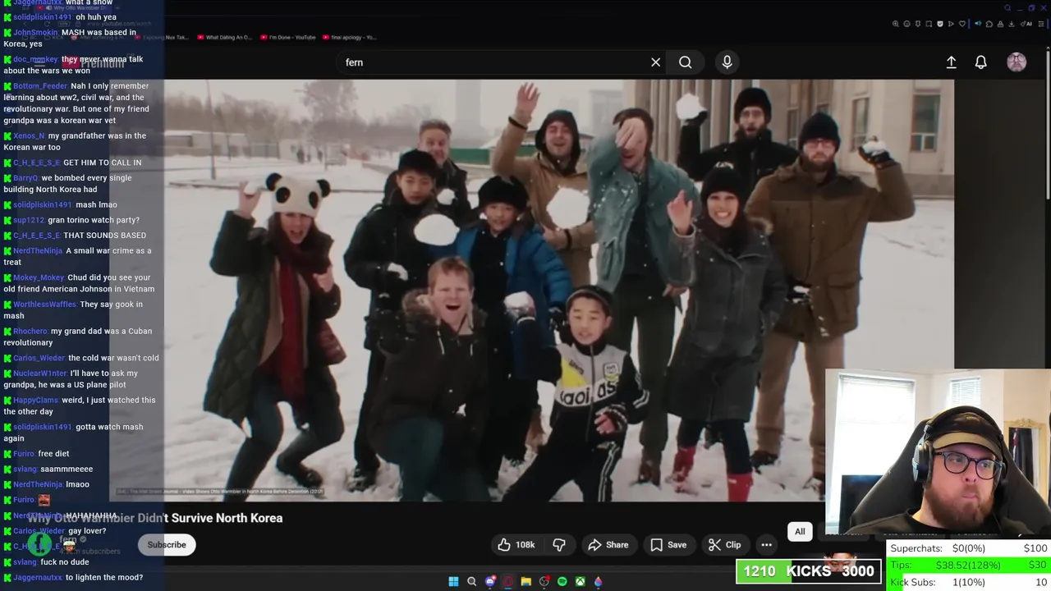Viewport: 1051px width, 591px height.
Task: Open File Explorer from the taskbar
Action: [525, 581]
